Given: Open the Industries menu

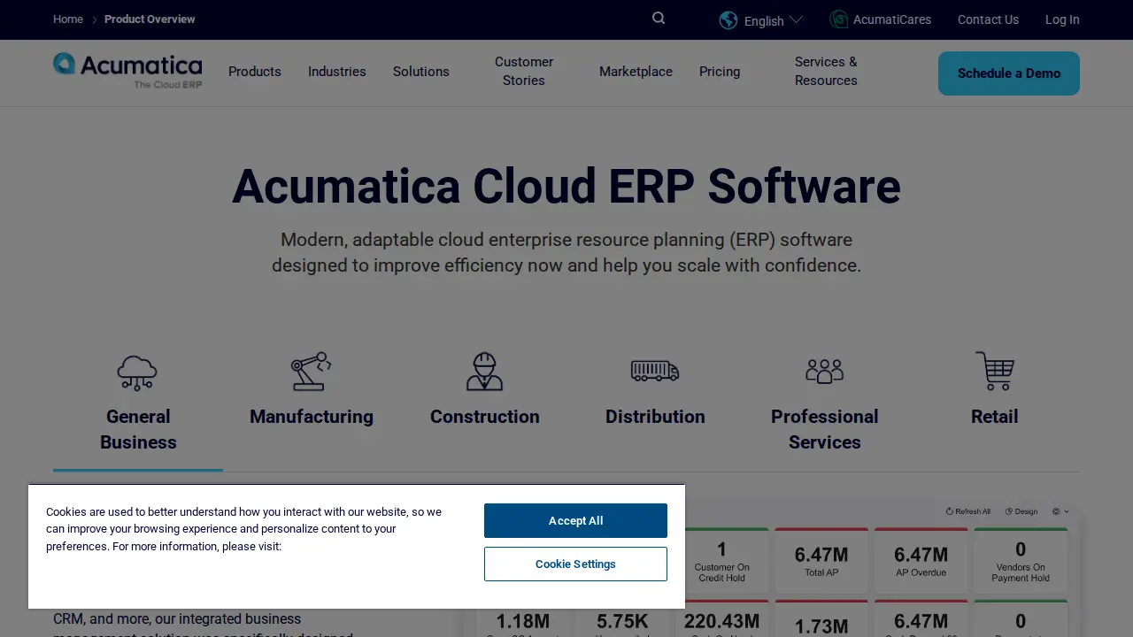Looking at the screenshot, I should coord(337,72).
